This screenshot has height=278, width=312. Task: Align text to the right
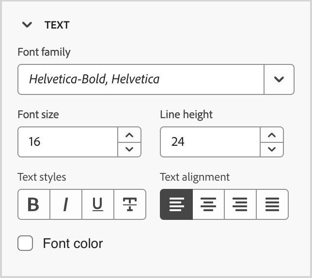[x=240, y=204]
